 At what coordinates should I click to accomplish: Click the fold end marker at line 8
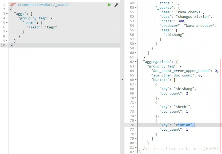[7, 36]
